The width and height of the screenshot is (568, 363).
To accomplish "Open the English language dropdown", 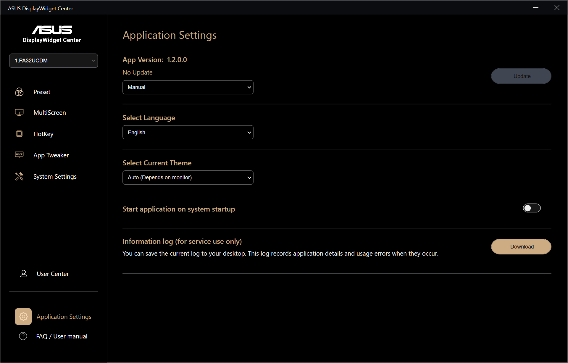I will click(188, 133).
